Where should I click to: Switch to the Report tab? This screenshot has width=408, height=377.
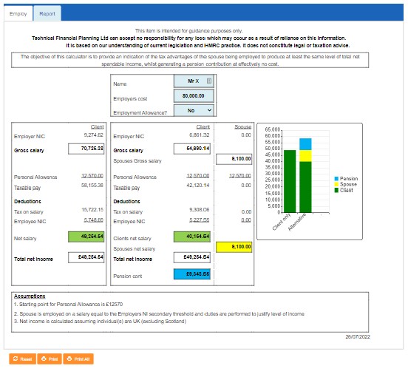(x=47, y=13)
